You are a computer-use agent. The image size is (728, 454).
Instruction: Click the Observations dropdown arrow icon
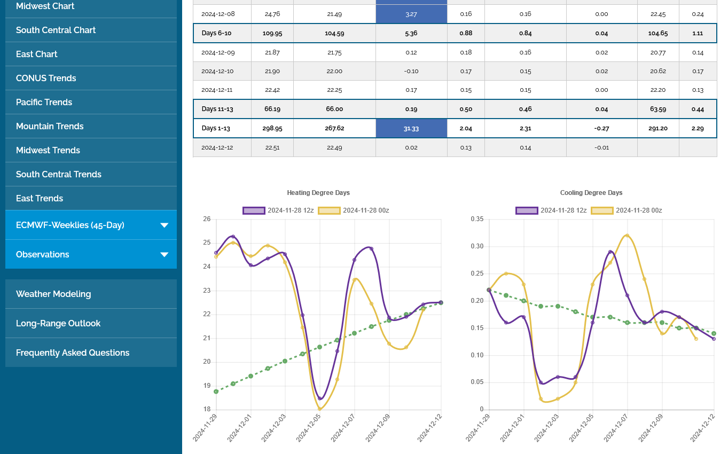[x=165, y=255]
